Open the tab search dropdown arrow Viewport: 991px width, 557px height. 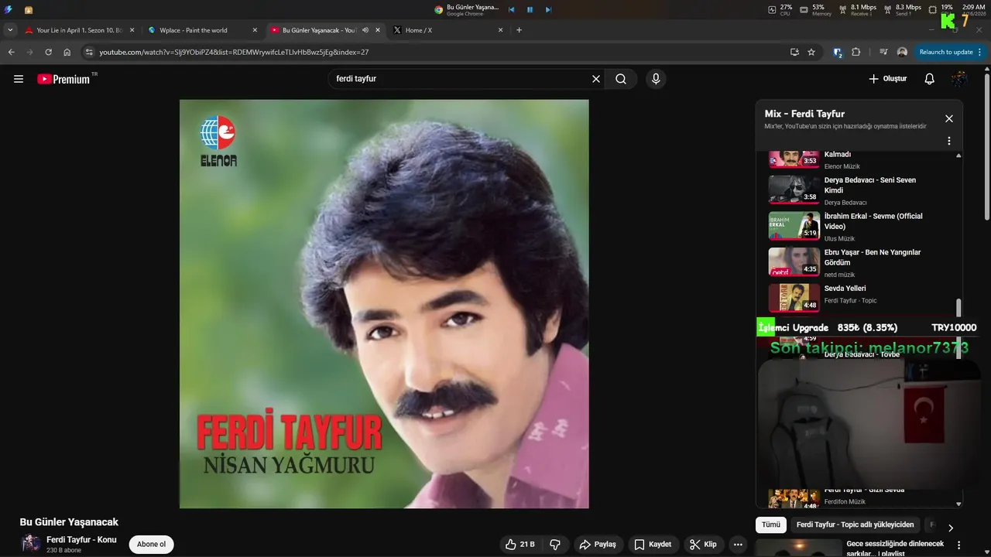10,30
